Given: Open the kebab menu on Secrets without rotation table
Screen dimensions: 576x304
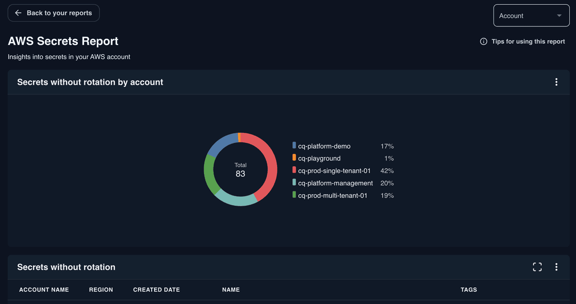Looking at the screenshot, I should (556, 267).
